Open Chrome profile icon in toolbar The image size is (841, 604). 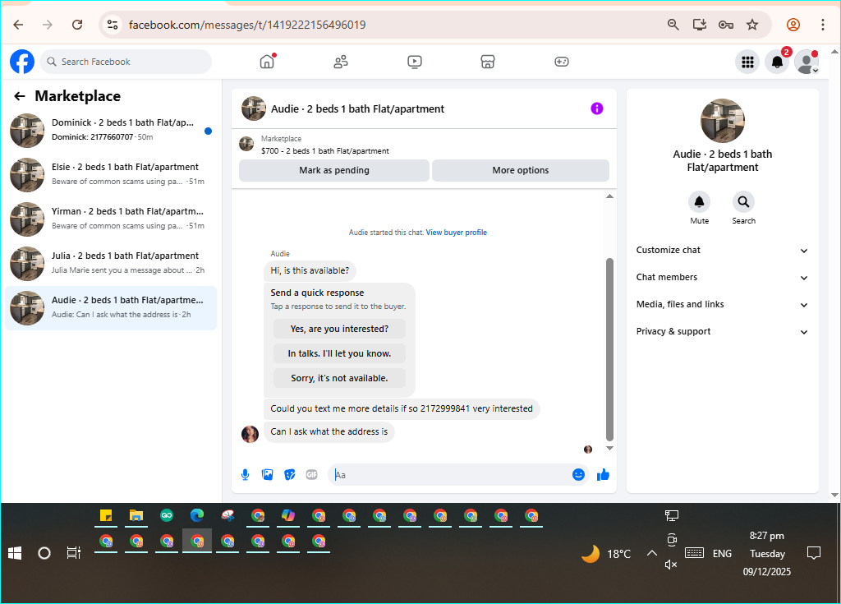point(793,25)
